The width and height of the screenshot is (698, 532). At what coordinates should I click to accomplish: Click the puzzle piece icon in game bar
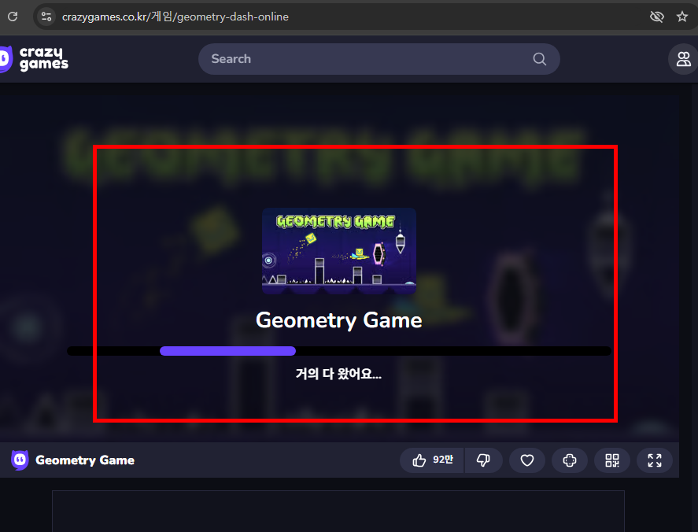point(570,460)
